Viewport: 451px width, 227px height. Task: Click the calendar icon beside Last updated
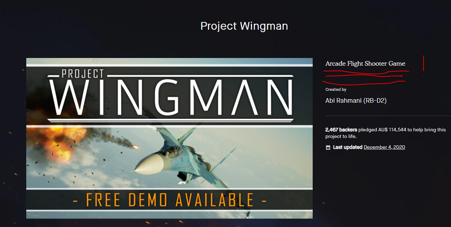click(x=328, y=147)
